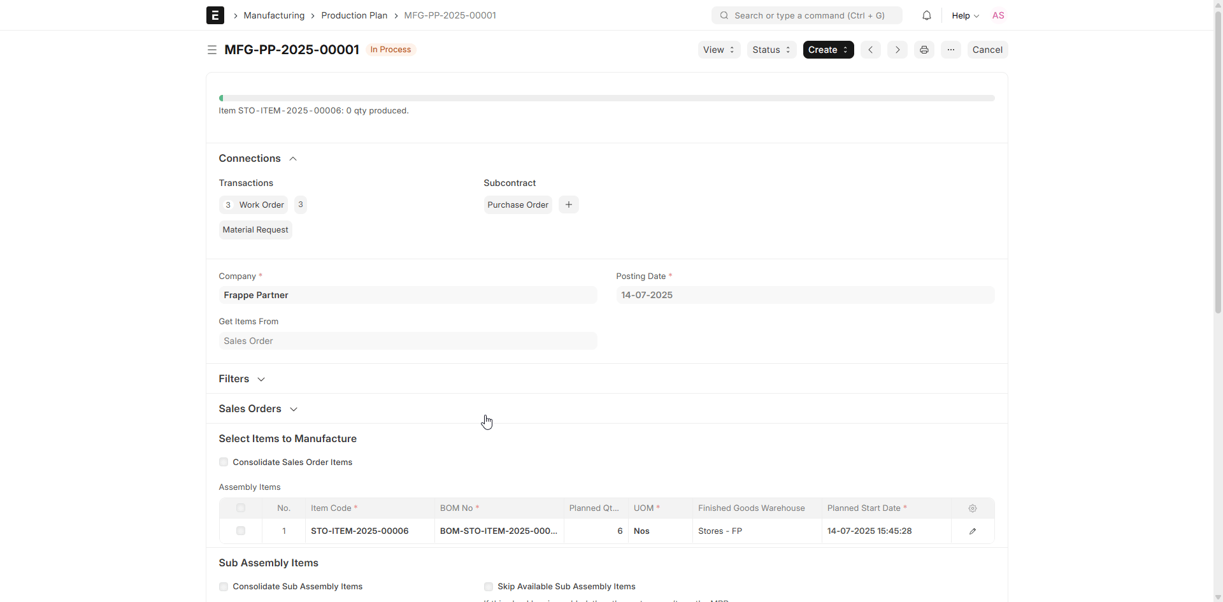Edit the assembly item row pencil icon
Image resolution: width=1223 pixels, height=602 pixels.
point(972,531)
